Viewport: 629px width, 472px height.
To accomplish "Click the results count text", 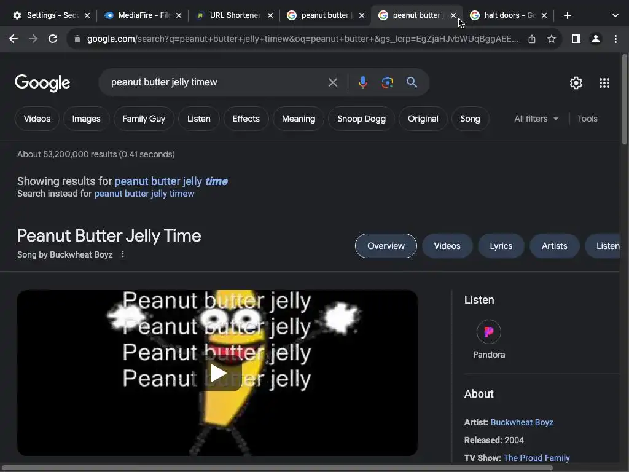I will pos(96,154).
